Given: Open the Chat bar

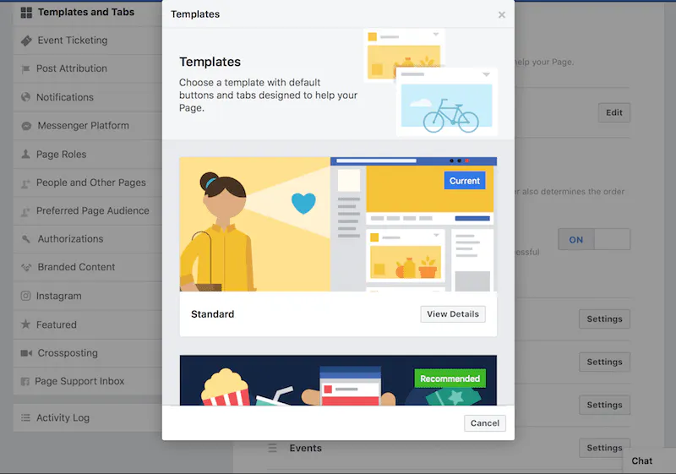Looking at the screenshot, I should tap(649, 460).
